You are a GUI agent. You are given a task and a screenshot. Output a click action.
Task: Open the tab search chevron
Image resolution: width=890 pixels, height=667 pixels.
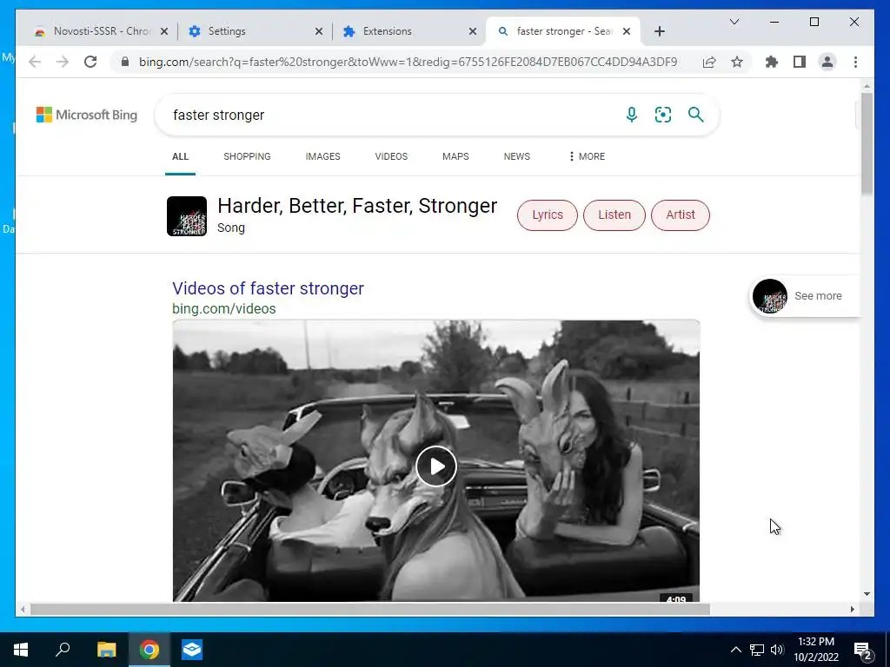734,22
